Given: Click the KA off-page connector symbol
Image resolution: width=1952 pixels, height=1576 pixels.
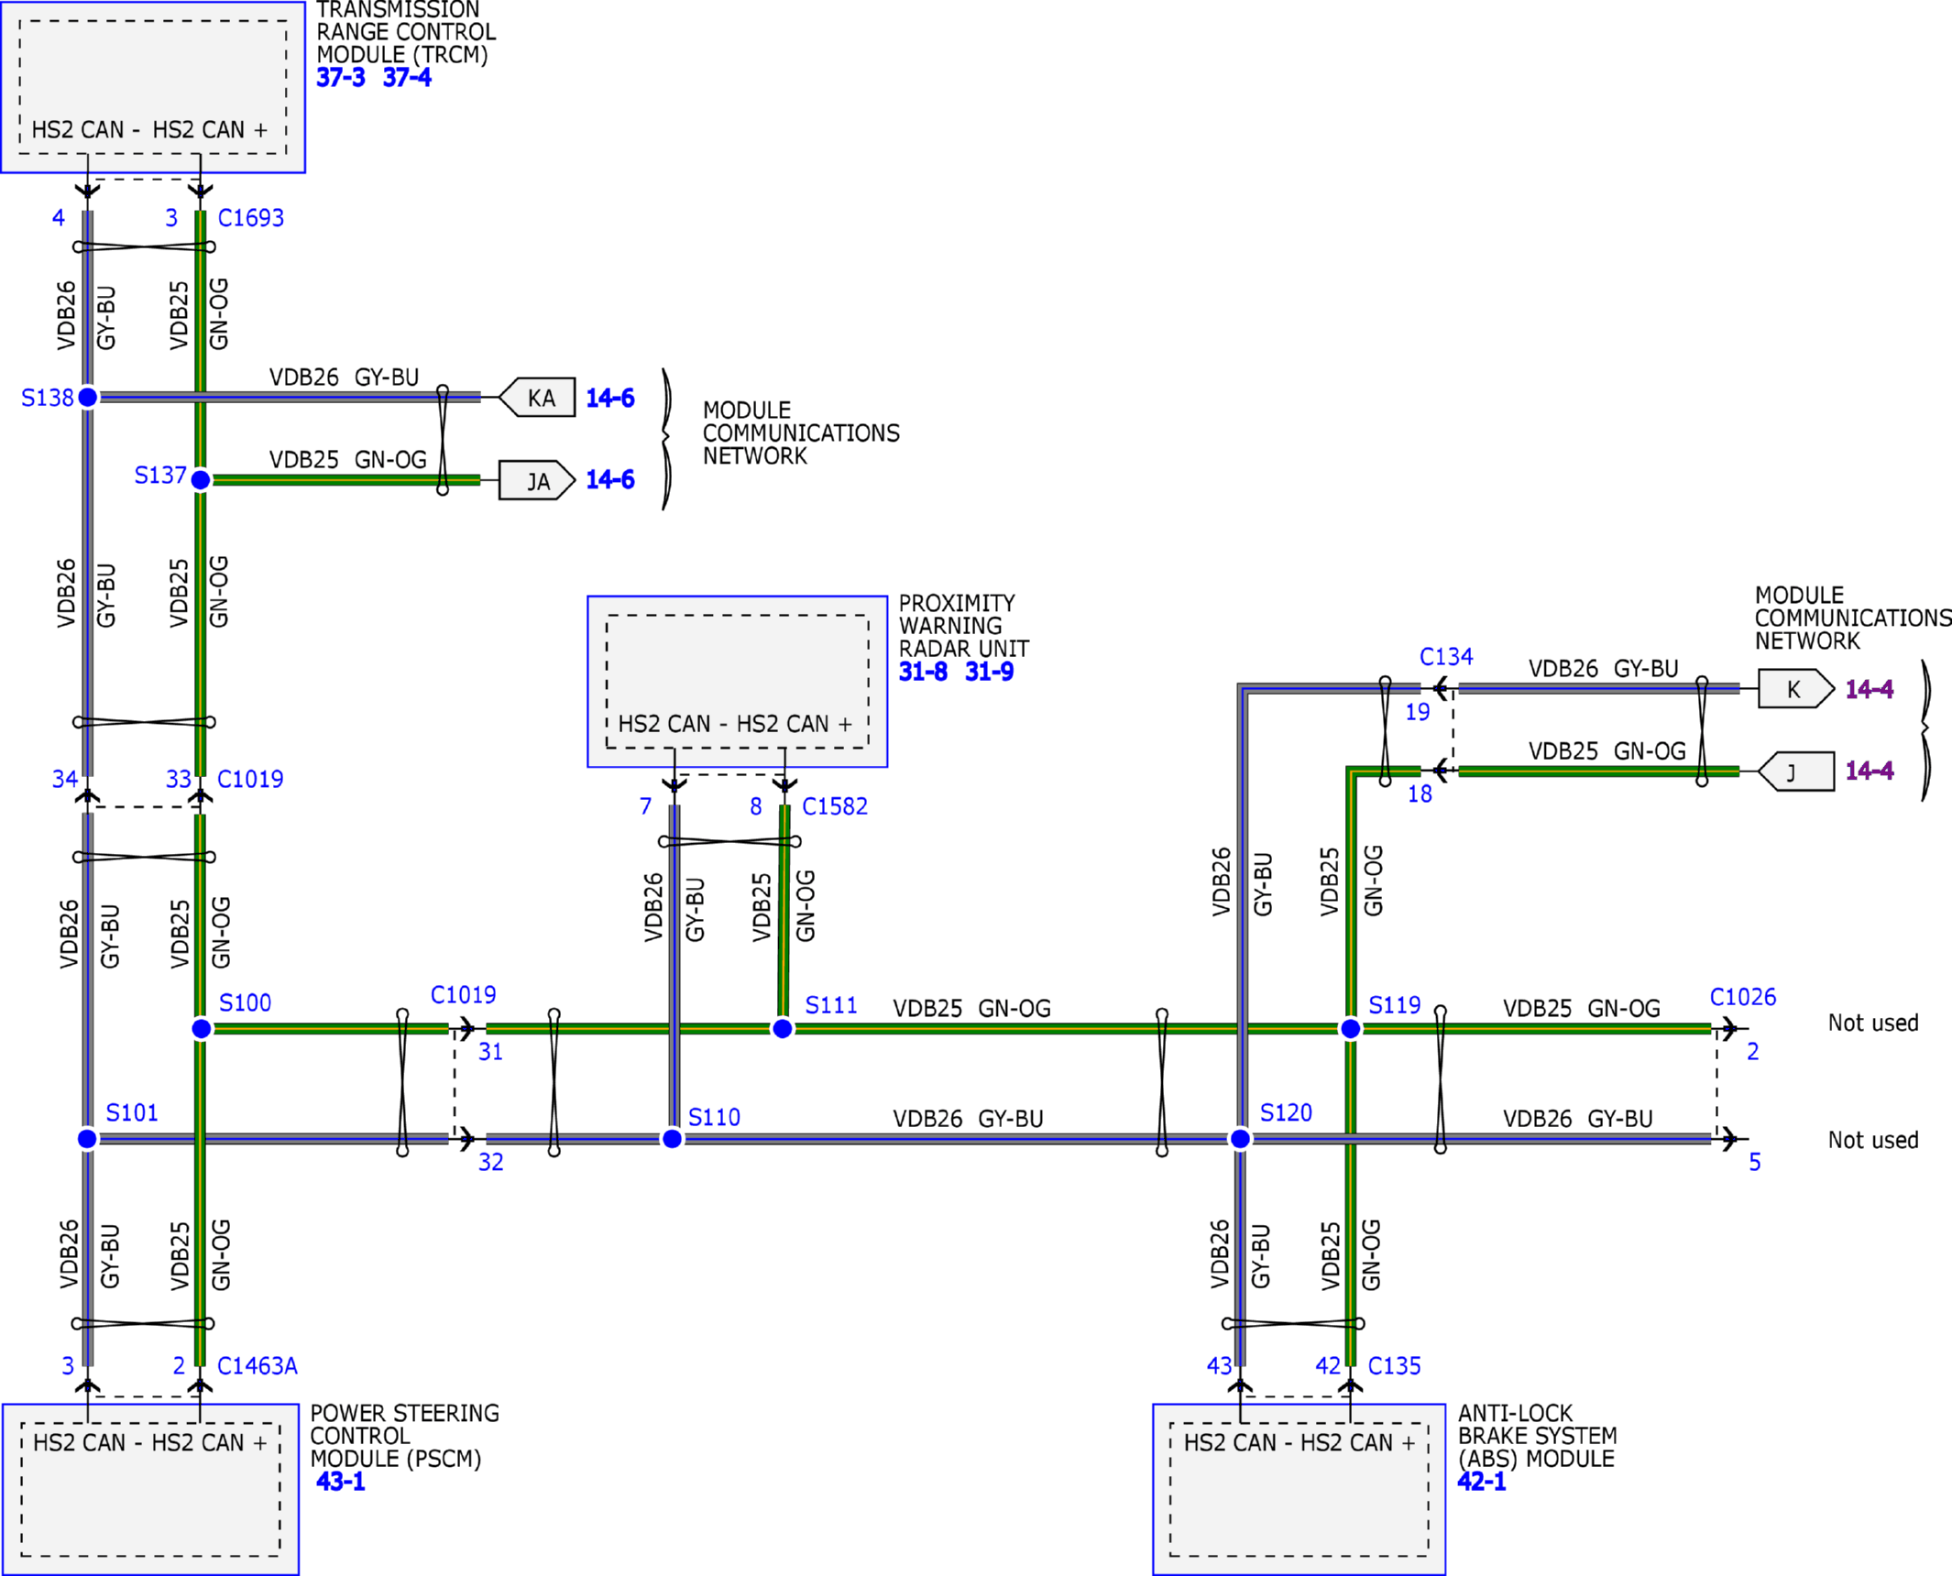Looking at the screenshot, I should coord(537,398).
